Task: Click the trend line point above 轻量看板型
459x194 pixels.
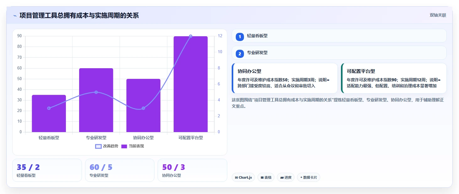Action: click(x=49, y=108)
